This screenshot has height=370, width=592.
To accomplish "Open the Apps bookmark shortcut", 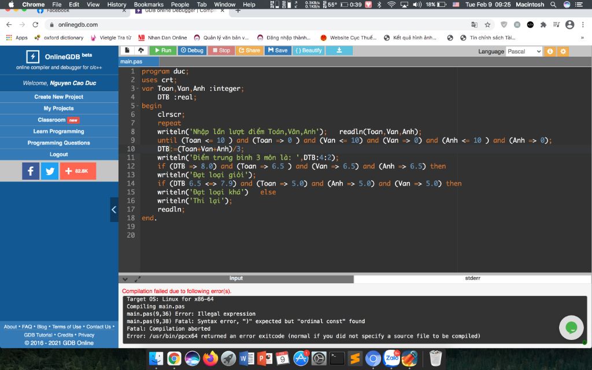I will point(17,38).
